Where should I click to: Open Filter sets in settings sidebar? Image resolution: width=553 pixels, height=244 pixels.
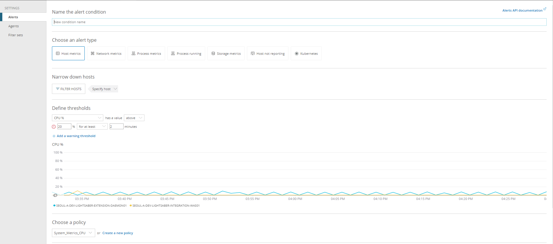point(16,35)
